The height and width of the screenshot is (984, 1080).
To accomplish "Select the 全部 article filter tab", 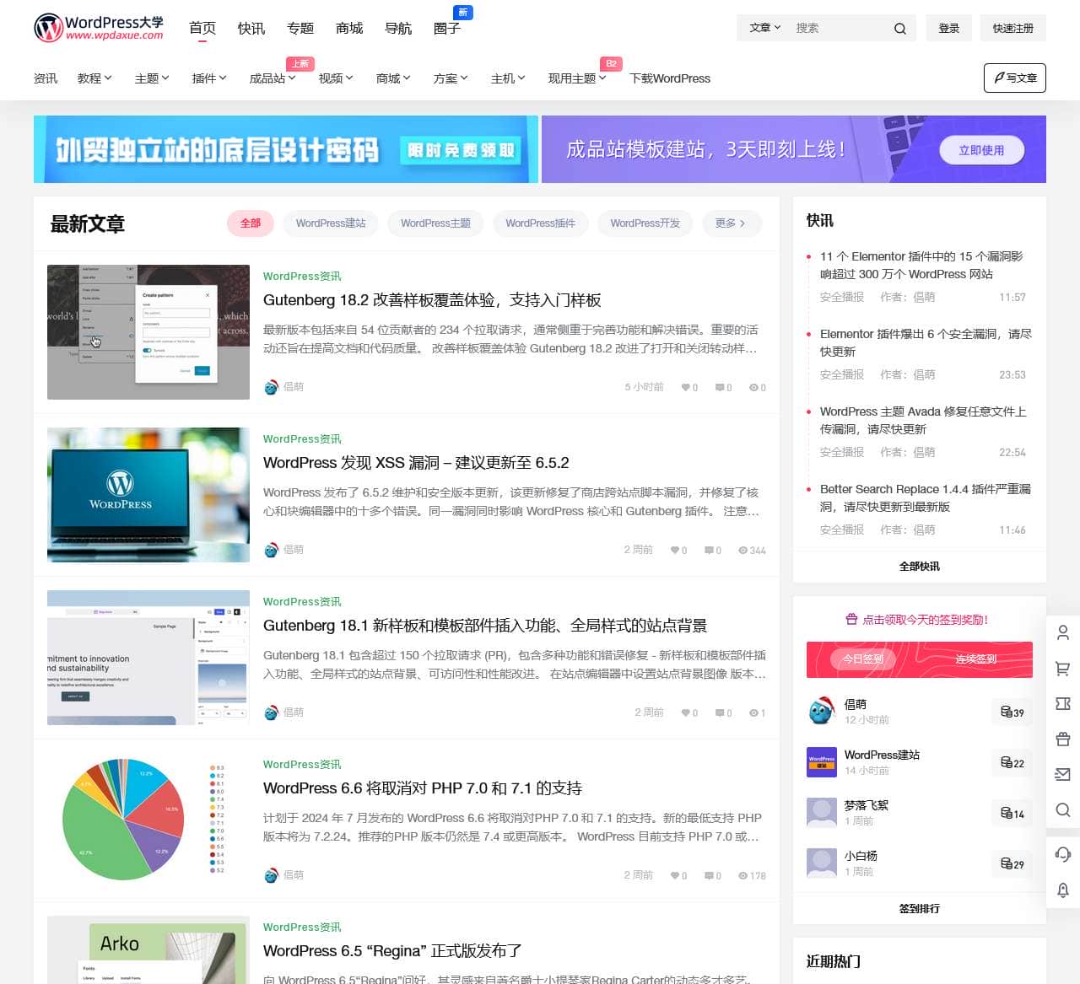I will click(251, 223).
